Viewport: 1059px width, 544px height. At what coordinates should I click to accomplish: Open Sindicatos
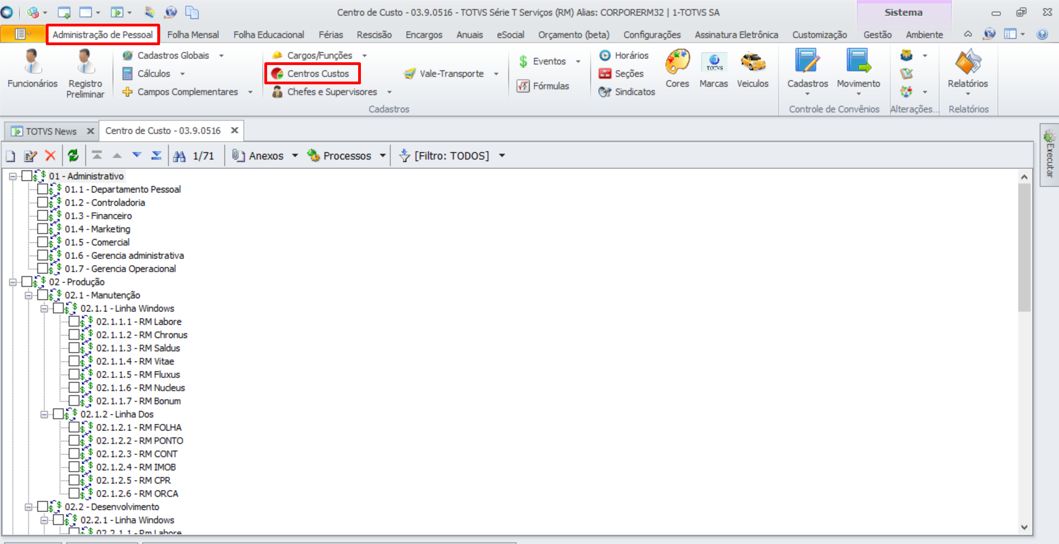[x=627, y=91]
